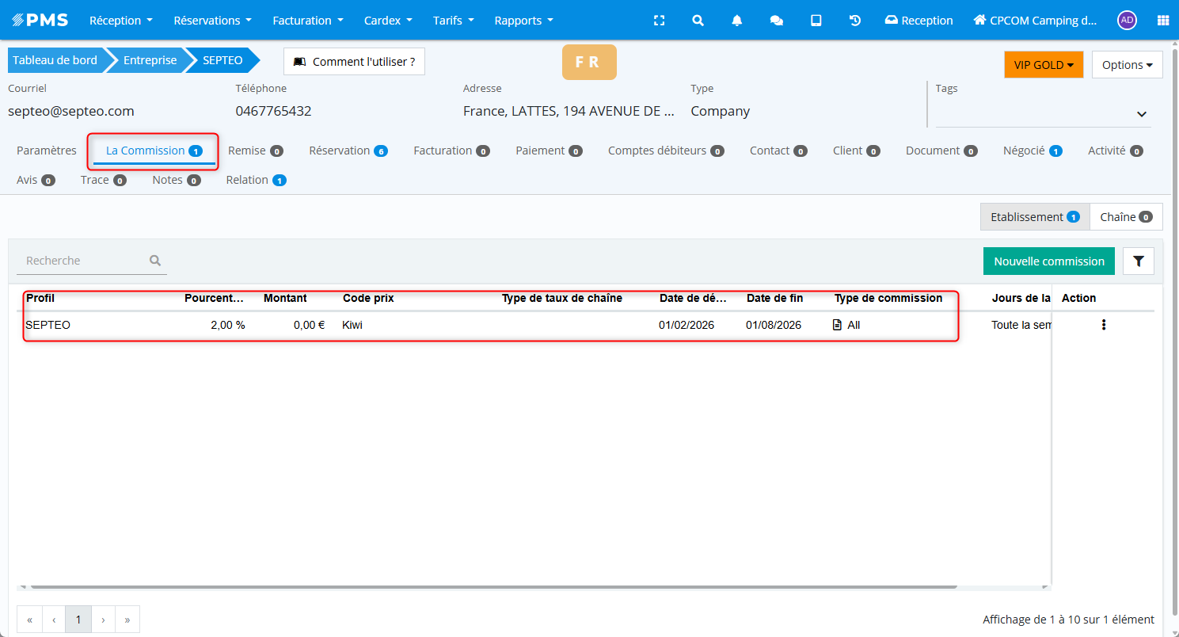The height and width of the screenshot is (637, 1179).
Task: Open row actions menu for SEPTEO
Action: (x=1104, y=325)
